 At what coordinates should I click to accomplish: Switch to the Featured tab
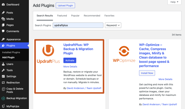(x=62, y=16)
